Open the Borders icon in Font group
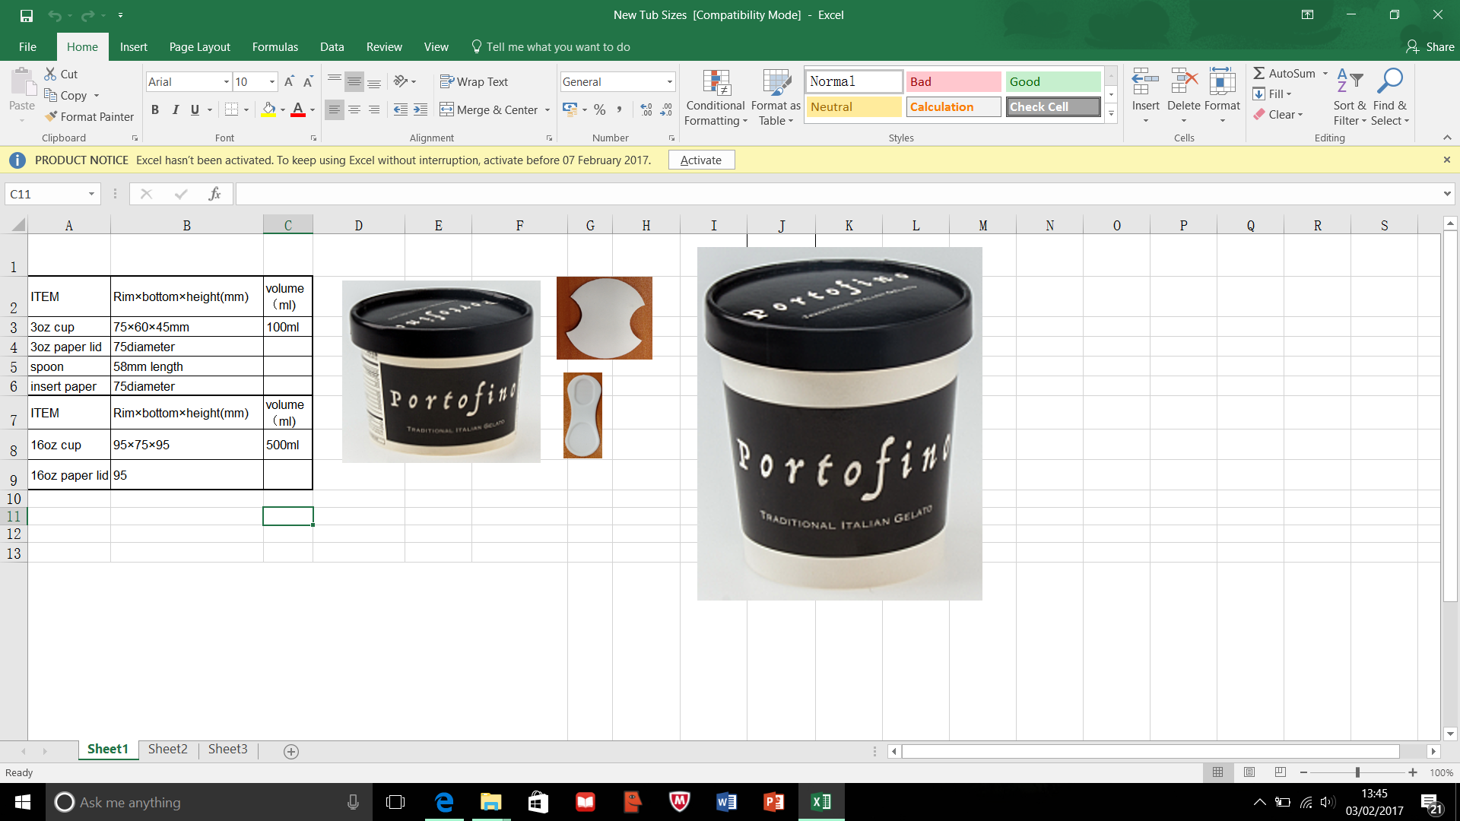 coord(232,109)
